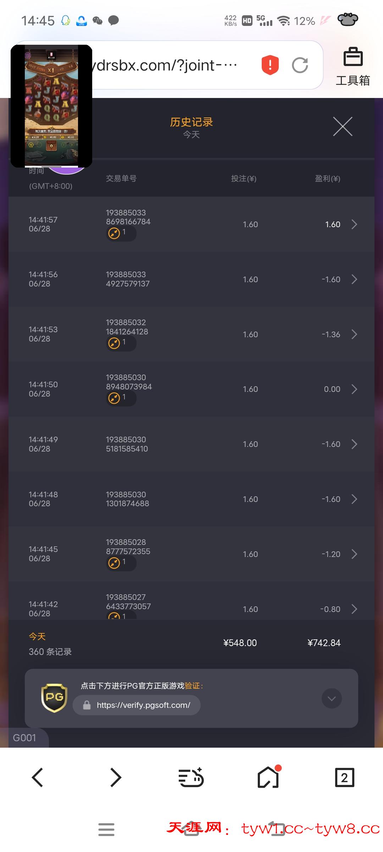383x852 pixels.
Task: Tap the red security shield icon
Action: tap(270, 65)
